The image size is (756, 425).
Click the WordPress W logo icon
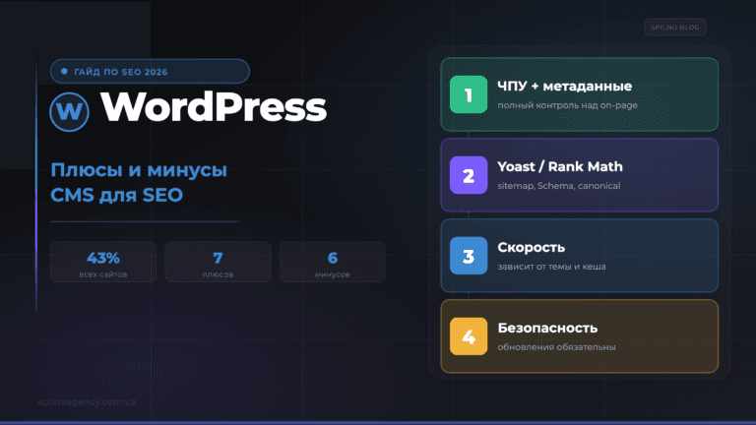[x=70, y=112]
